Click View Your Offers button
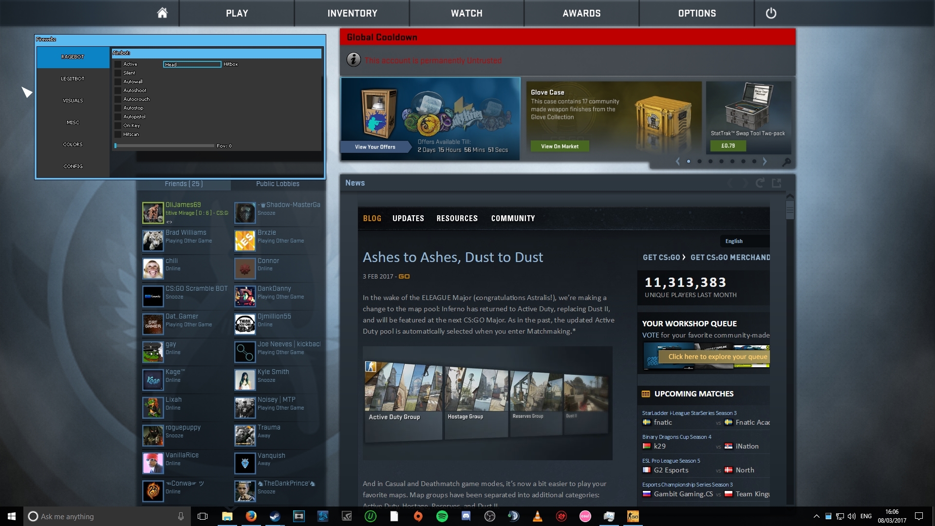This screenshot has height=526, width=935. pos(375,147)
